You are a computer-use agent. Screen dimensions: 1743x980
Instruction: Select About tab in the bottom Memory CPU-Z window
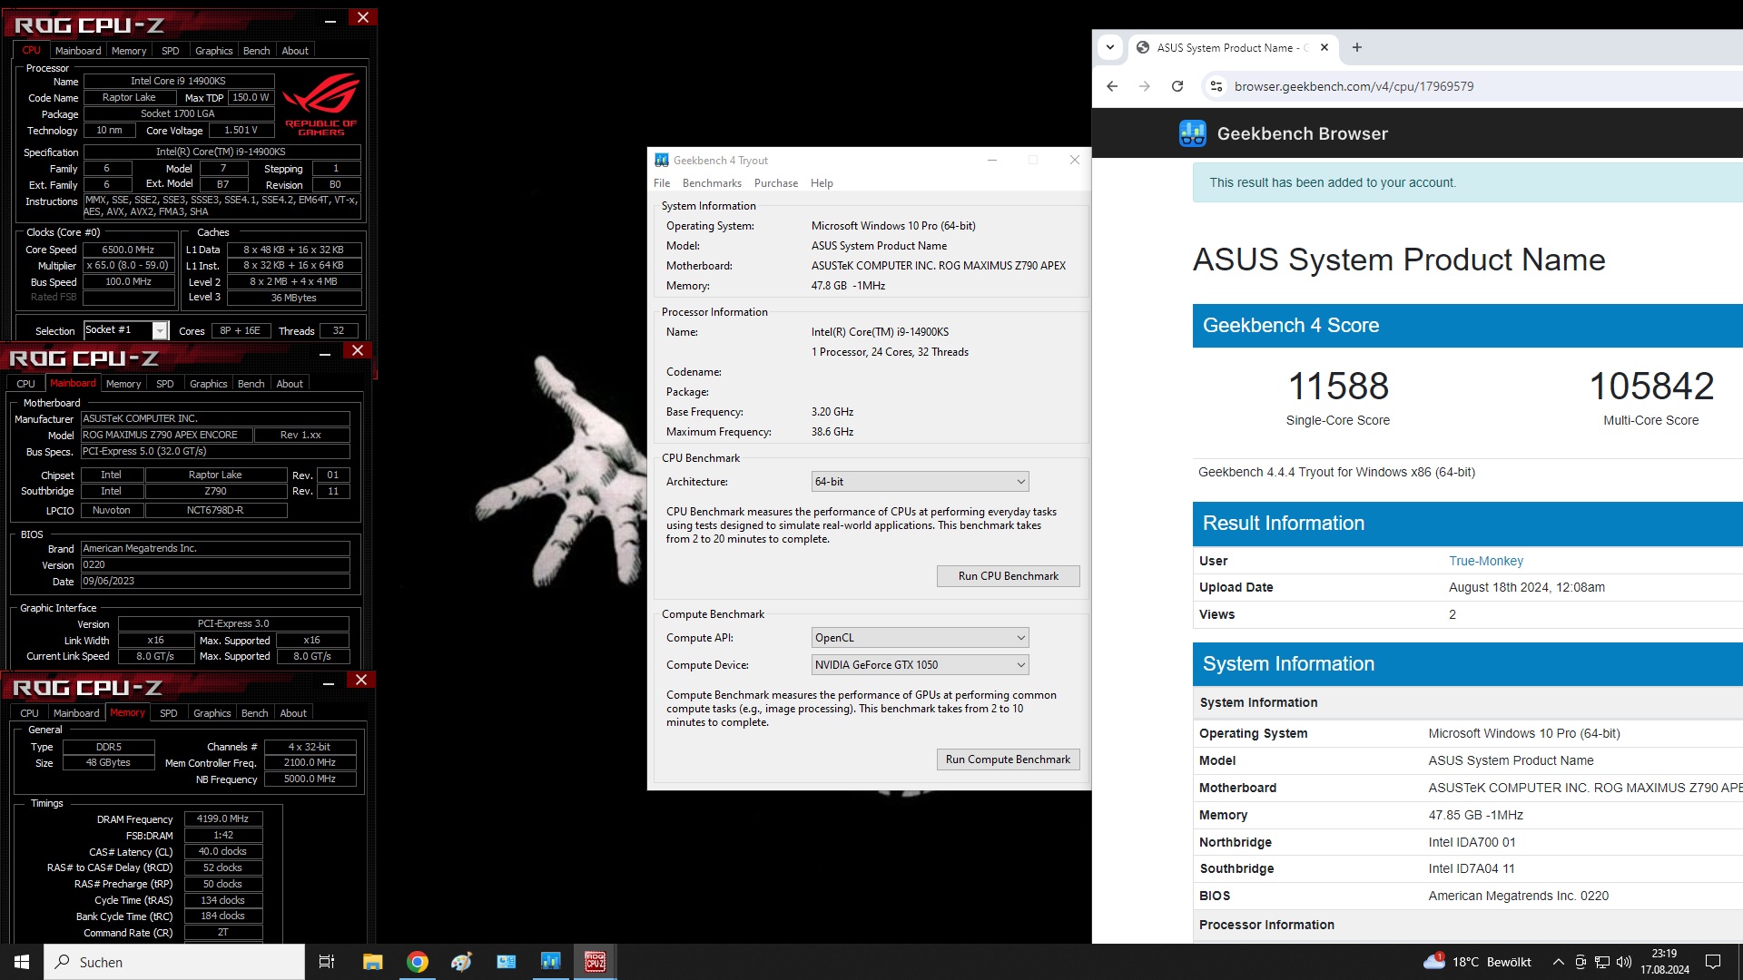point(293,713)
